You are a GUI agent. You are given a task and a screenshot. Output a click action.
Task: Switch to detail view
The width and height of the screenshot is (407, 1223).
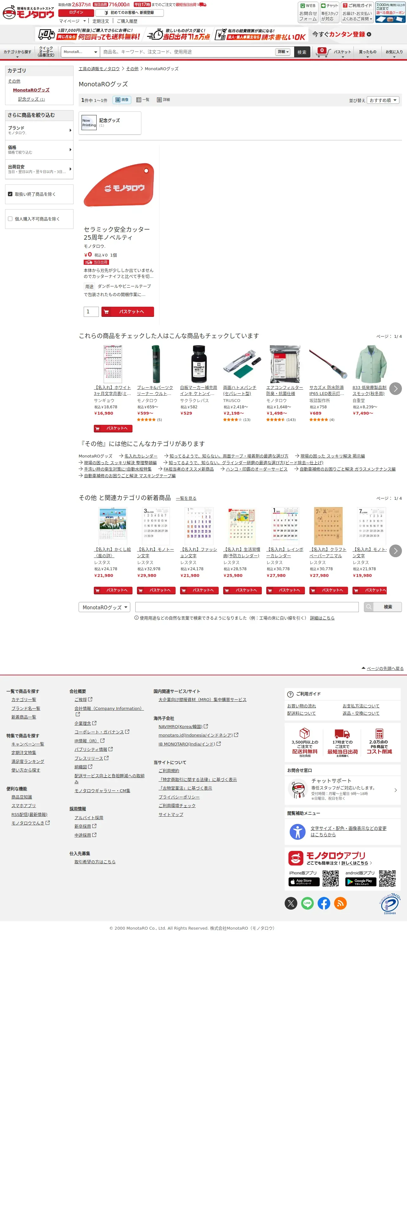164,100
